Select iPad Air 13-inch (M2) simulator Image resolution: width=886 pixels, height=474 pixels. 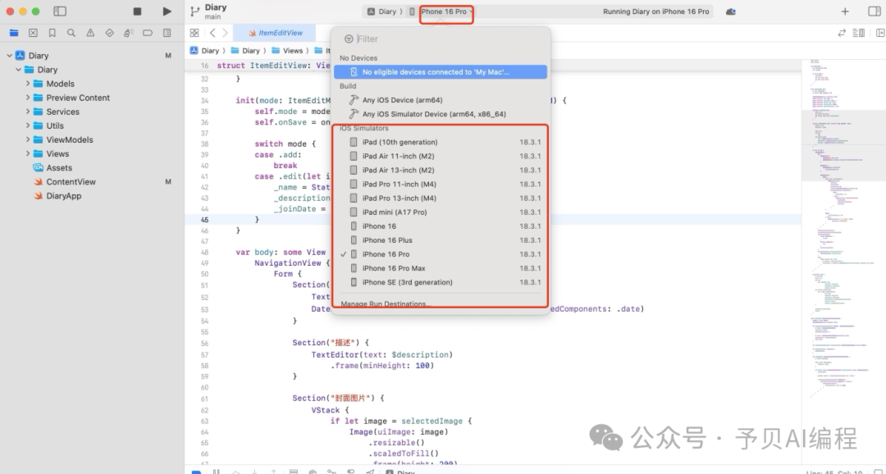(x=441, y=170)
